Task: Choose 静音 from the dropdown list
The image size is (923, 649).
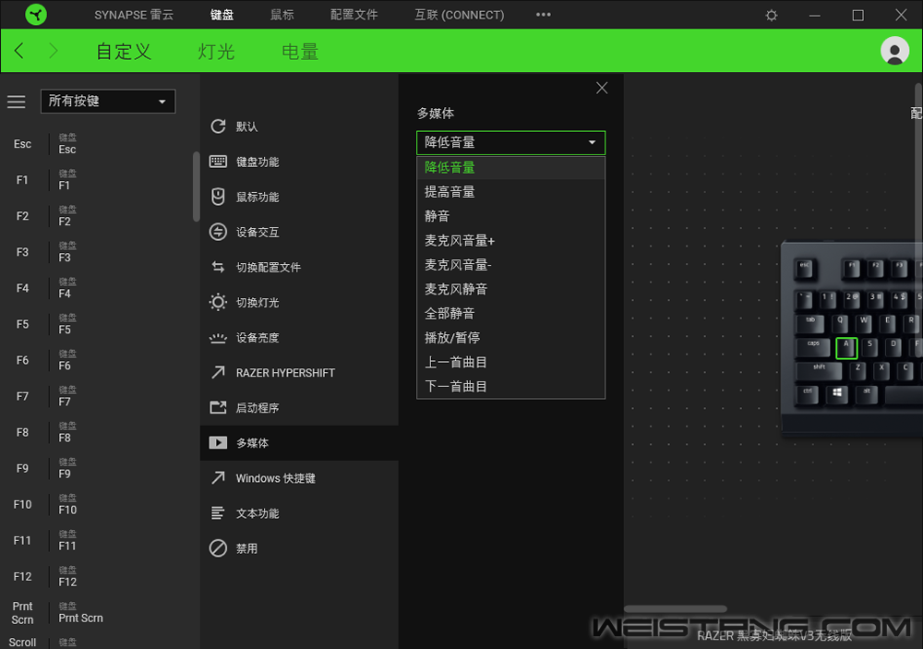Action: [x=510, y=216]
